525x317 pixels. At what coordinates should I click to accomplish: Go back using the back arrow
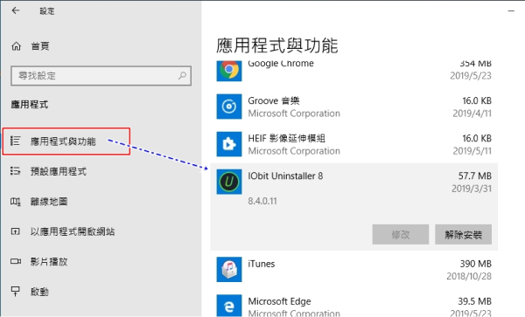tap(16, 10)
